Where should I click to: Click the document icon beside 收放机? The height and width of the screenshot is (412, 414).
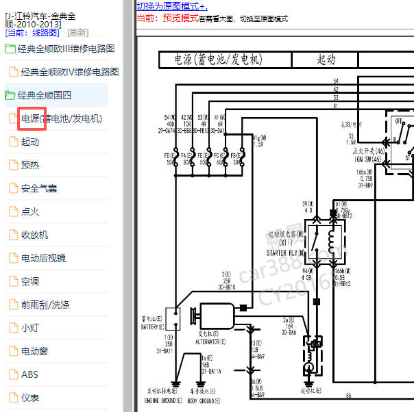[14, 235]
